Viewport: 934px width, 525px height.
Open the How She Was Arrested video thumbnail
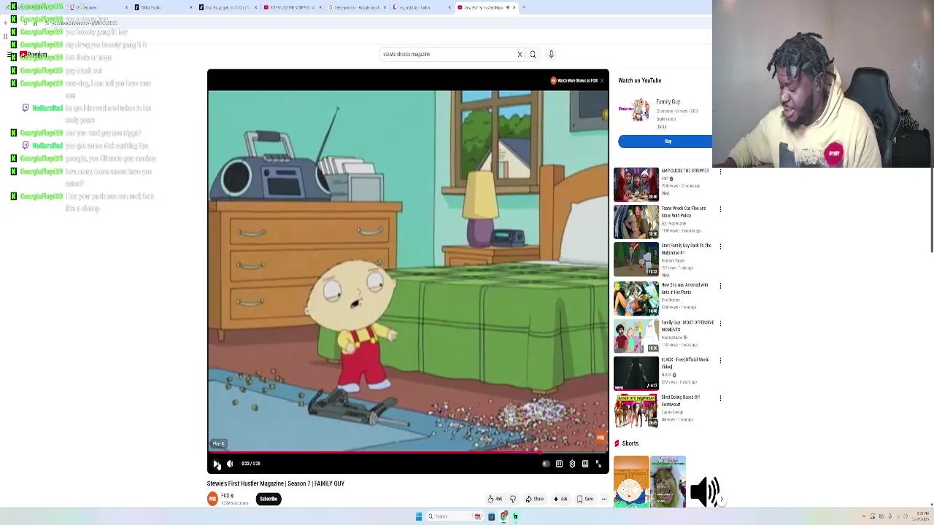point(636,298)
